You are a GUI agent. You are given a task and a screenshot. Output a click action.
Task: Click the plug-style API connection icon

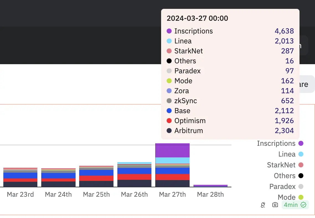[x=262, y=205]
